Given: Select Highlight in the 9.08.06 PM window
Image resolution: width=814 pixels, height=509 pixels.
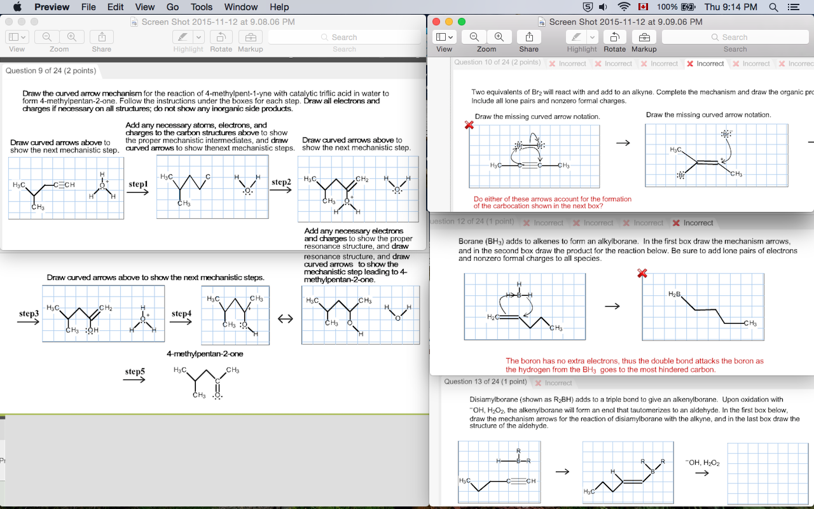Looking at the screenshot, I should (x=183, y=37).
